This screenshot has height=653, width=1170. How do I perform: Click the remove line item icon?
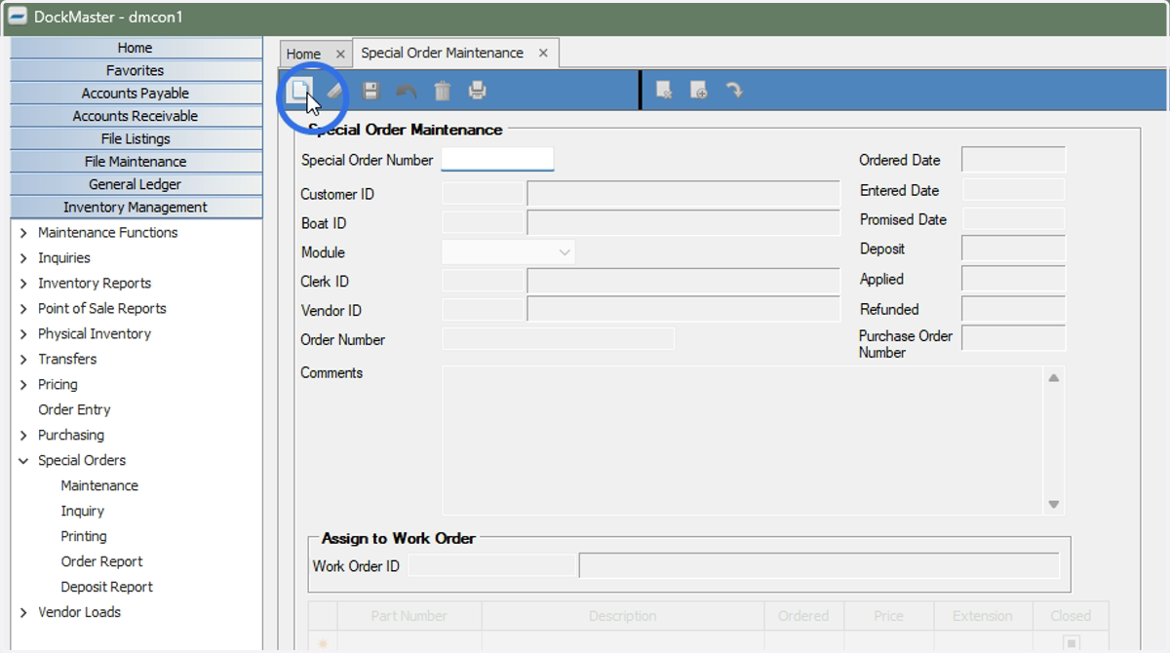click(x=664, y=91)
